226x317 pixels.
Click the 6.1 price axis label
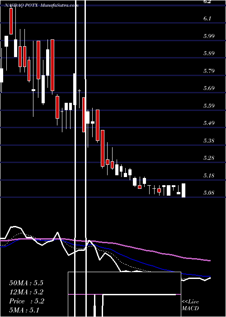coord(207,19)
